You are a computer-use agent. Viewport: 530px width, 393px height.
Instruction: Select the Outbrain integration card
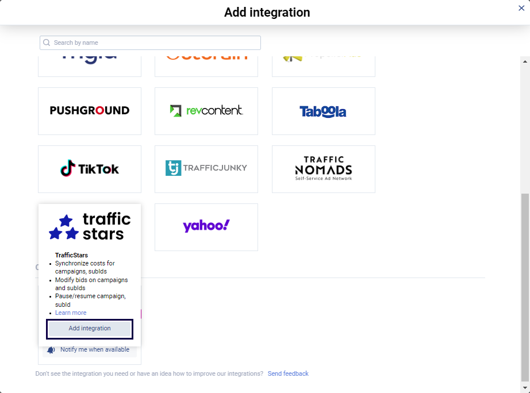click(206, 64)
